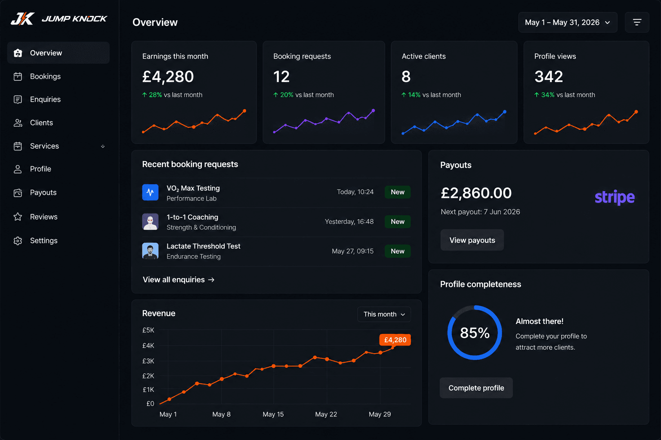Click the Jump Knock JK logo

click(x=23, y=18)
